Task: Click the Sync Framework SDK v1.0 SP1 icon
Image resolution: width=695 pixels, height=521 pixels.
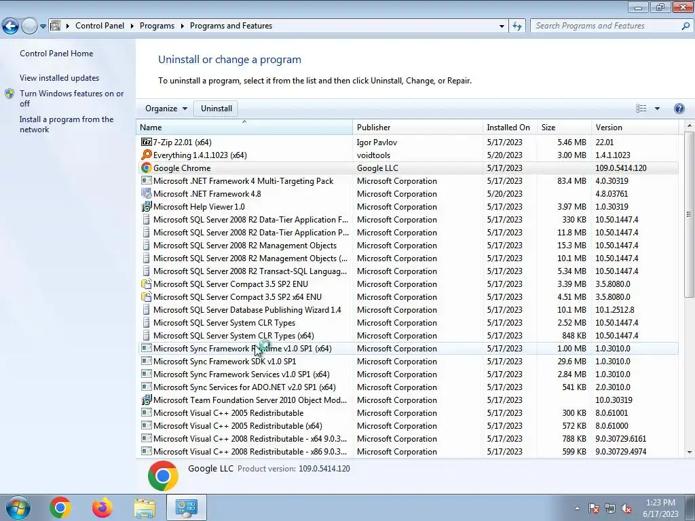Action: [x=147, y=361]
